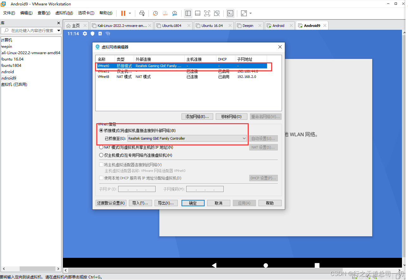Close the library panel with its X
408x280 pixels.
[59, 23]
